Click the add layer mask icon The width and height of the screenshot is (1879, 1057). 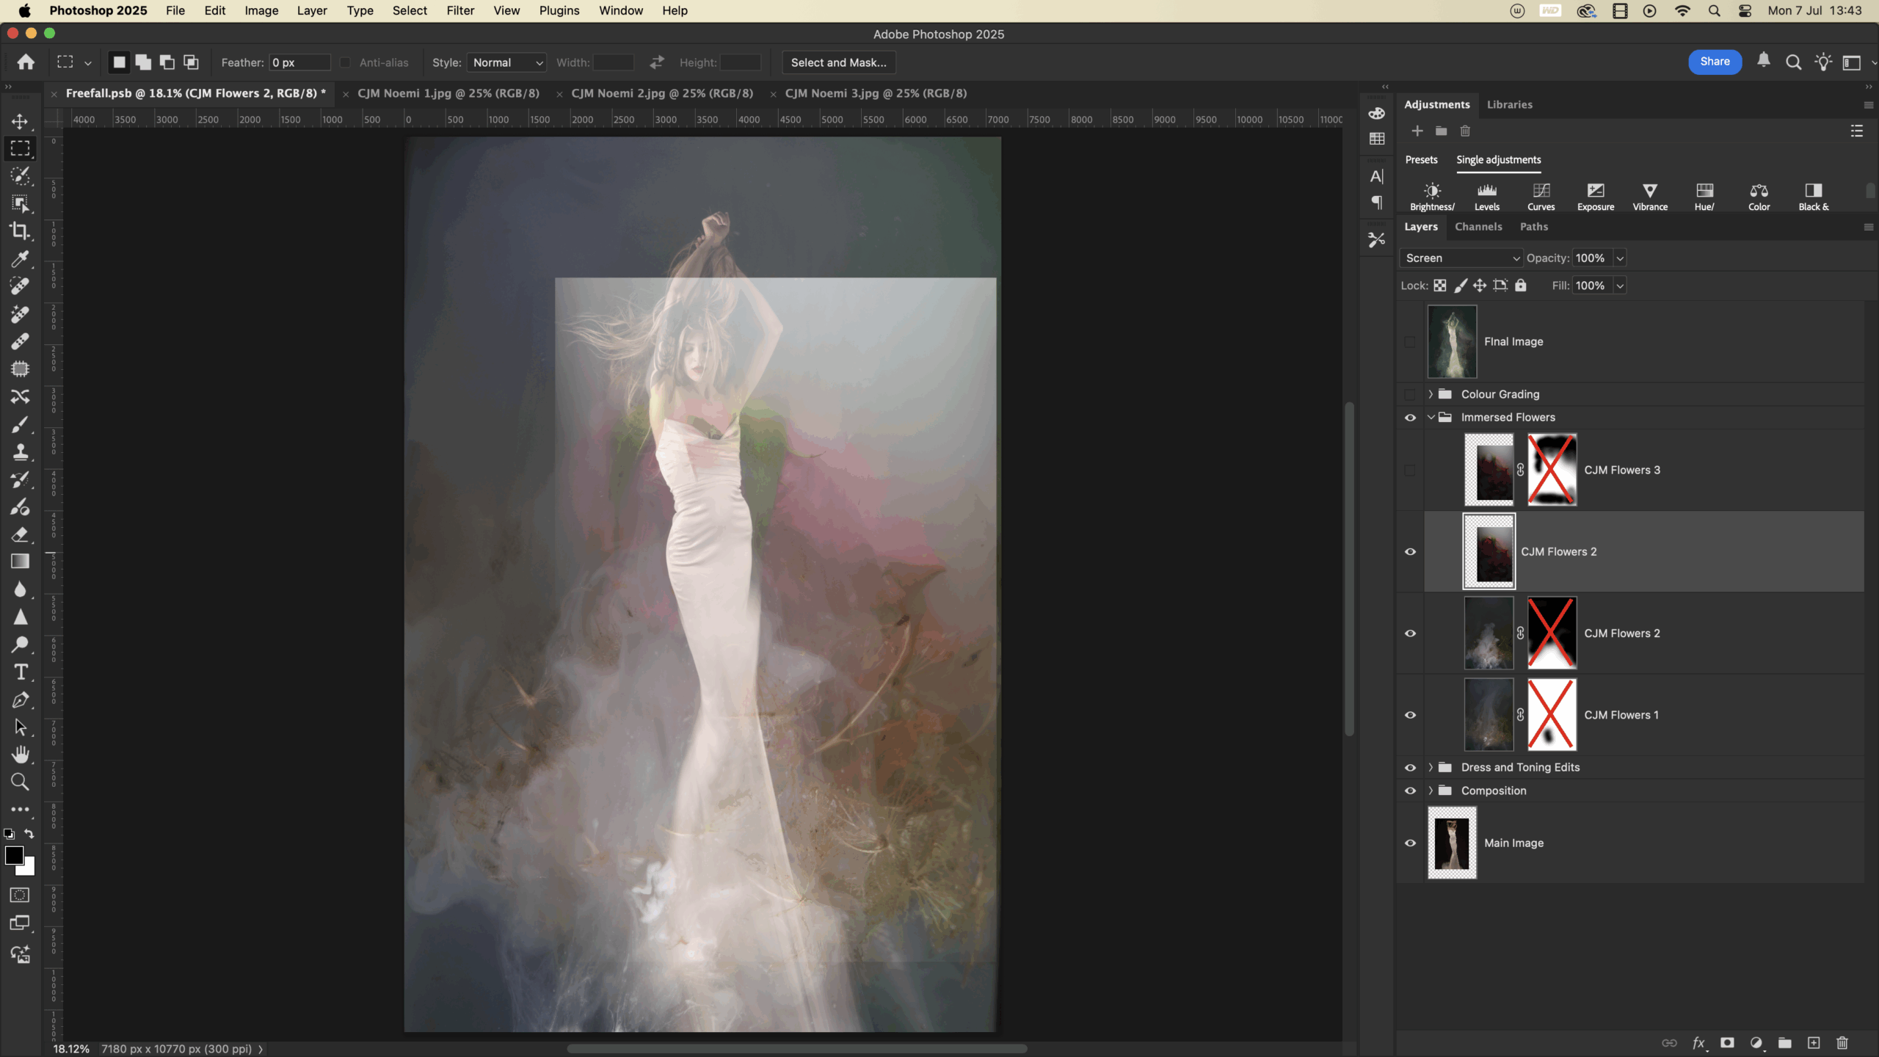tap(1727, 1043)
